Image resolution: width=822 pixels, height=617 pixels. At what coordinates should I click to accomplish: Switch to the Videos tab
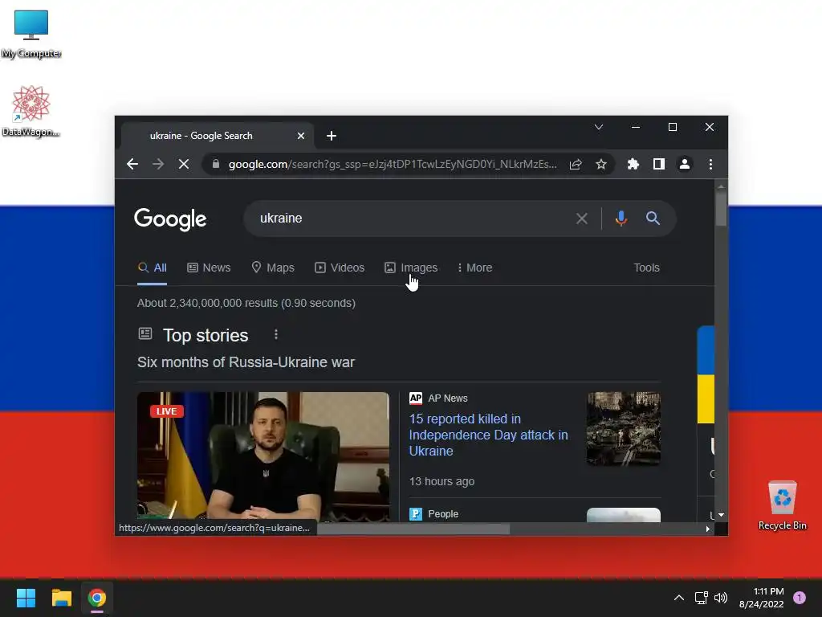[x=340, y=268]
